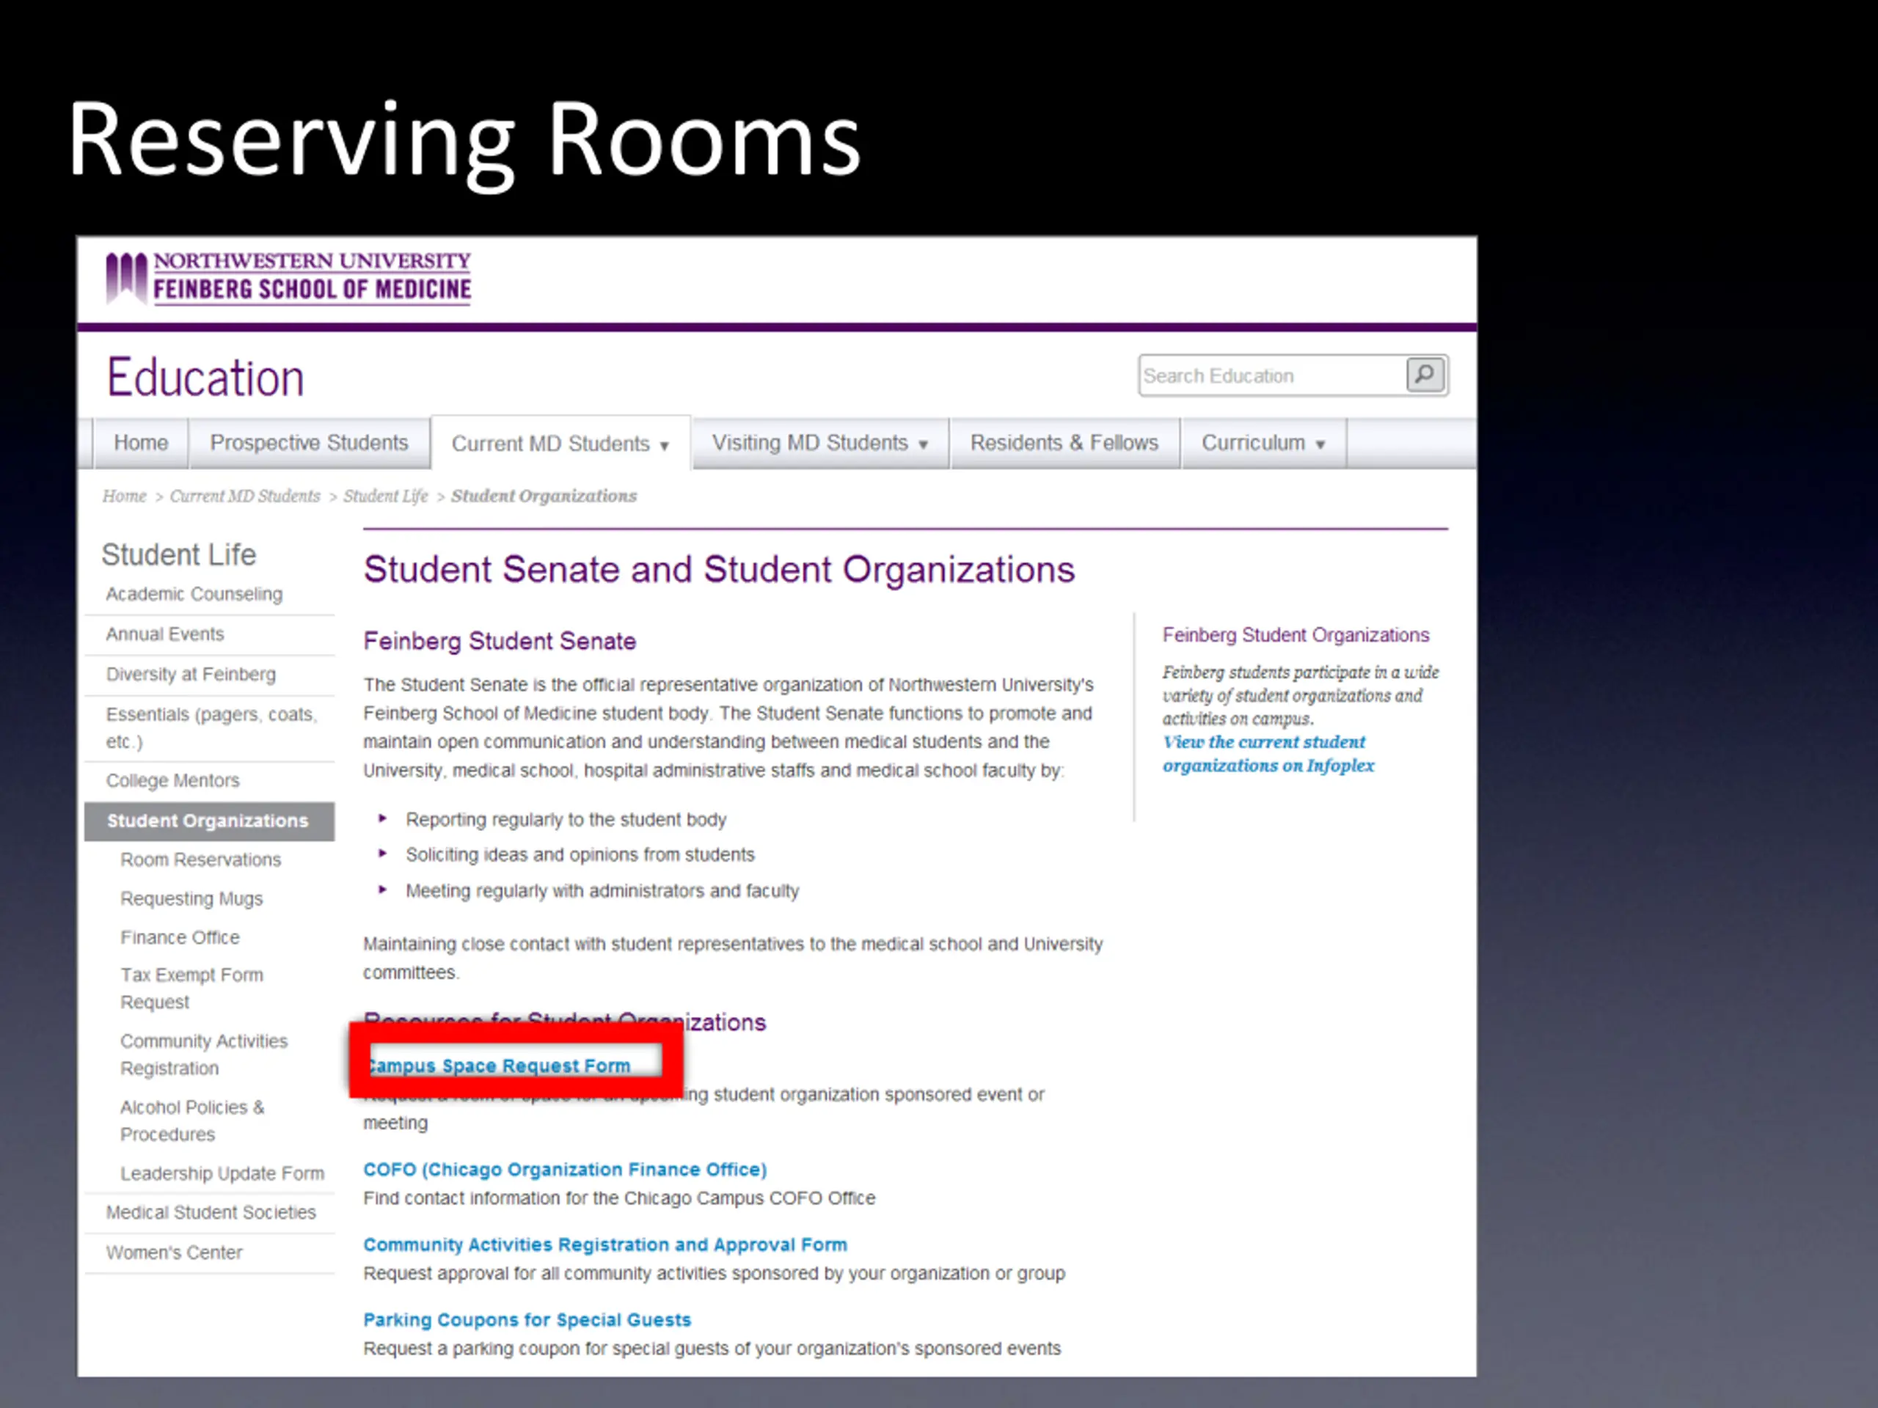Click View the current student organizations on Infoplex
Image resolution: width=1878 pixels, height=1408 pixels.
pos(1268,754)
